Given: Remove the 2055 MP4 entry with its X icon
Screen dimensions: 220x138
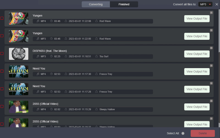Looking at the screenshot, I should coord(211,101).
